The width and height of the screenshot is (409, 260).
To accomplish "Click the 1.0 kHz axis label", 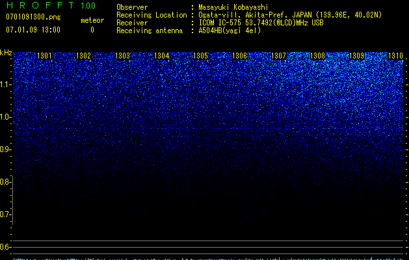I will point(6,117).
